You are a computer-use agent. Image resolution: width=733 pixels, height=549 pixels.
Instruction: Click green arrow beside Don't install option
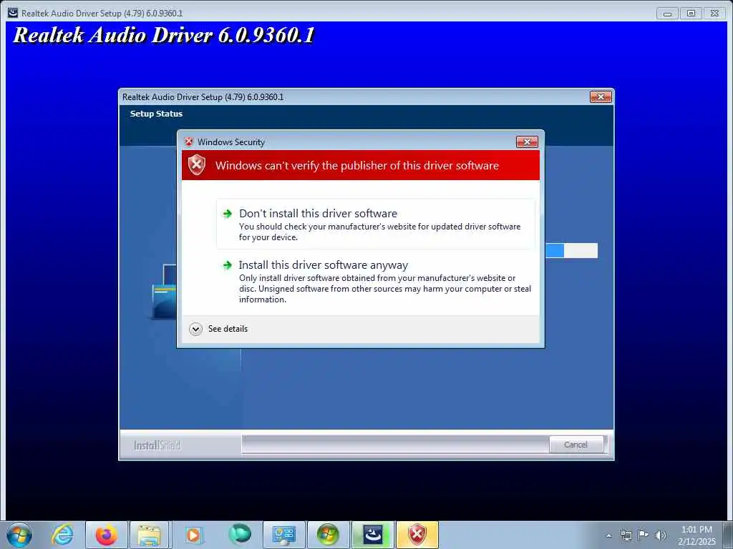tap(227, 214)
